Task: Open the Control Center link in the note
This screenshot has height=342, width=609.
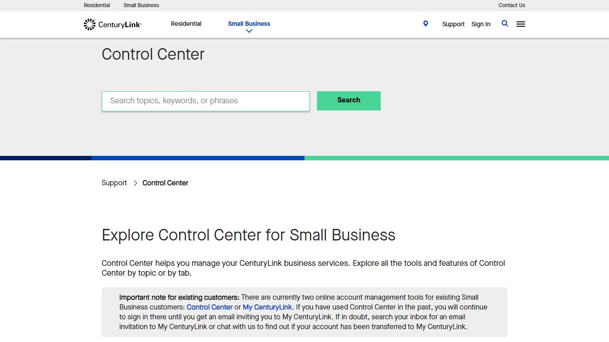Action: 210,307
